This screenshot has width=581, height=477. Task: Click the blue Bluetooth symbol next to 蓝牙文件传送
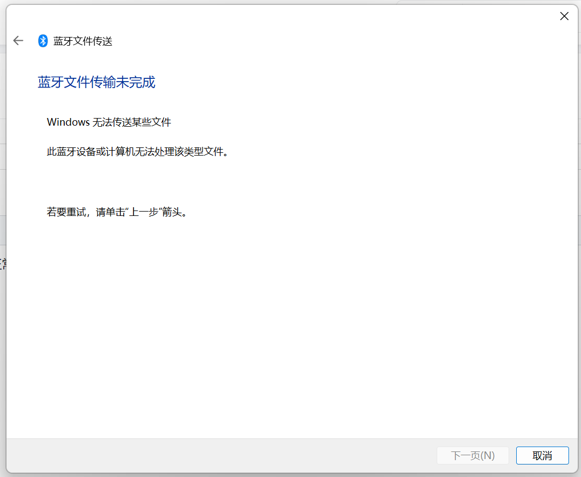click(x=42, y=40)
